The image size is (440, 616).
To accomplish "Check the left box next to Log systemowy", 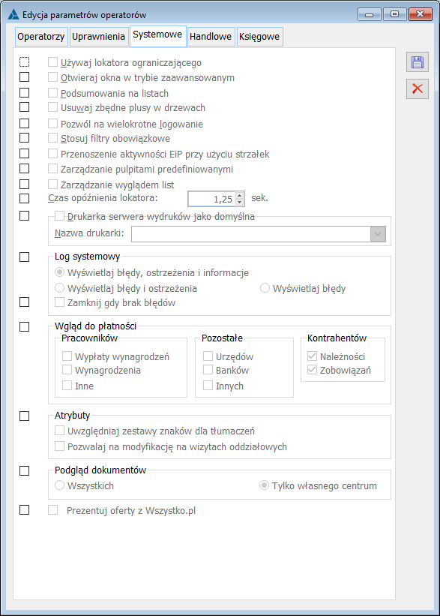I will 24,257.
